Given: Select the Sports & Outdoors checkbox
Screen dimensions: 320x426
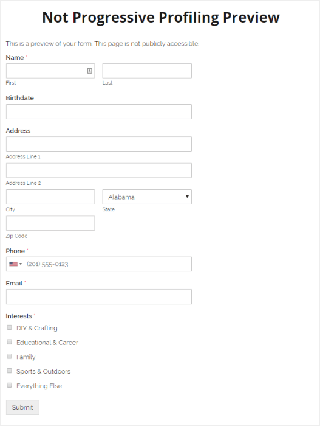Looking at the screenshot, I should pyautogui.click(x=10, y=371).
